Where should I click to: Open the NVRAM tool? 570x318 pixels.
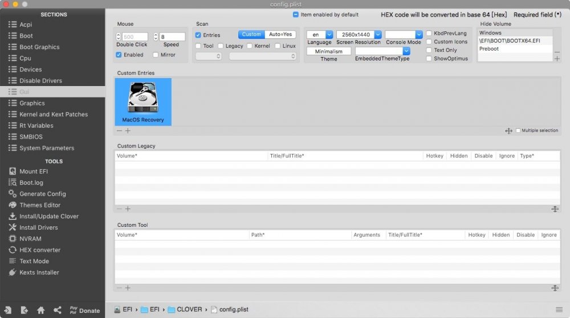pos(30,239)
